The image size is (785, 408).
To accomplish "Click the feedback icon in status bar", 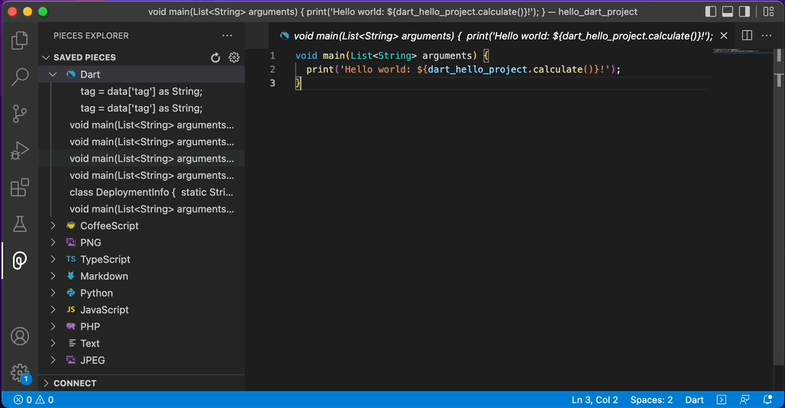I will pos(744,400).
